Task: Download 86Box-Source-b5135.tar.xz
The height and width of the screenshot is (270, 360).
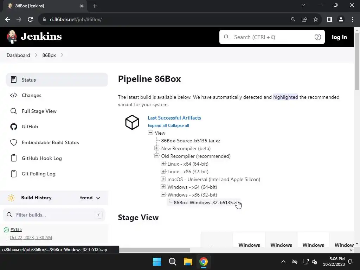Action: [x=191, y=141]
